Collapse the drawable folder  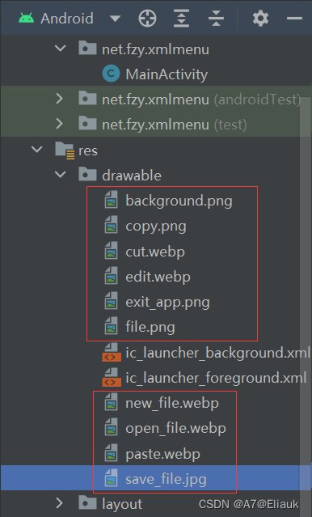coord(60,175)
